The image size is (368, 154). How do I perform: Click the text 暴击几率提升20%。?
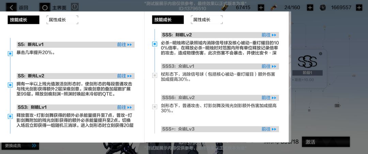pyautogui.click(x=36, y=52)
